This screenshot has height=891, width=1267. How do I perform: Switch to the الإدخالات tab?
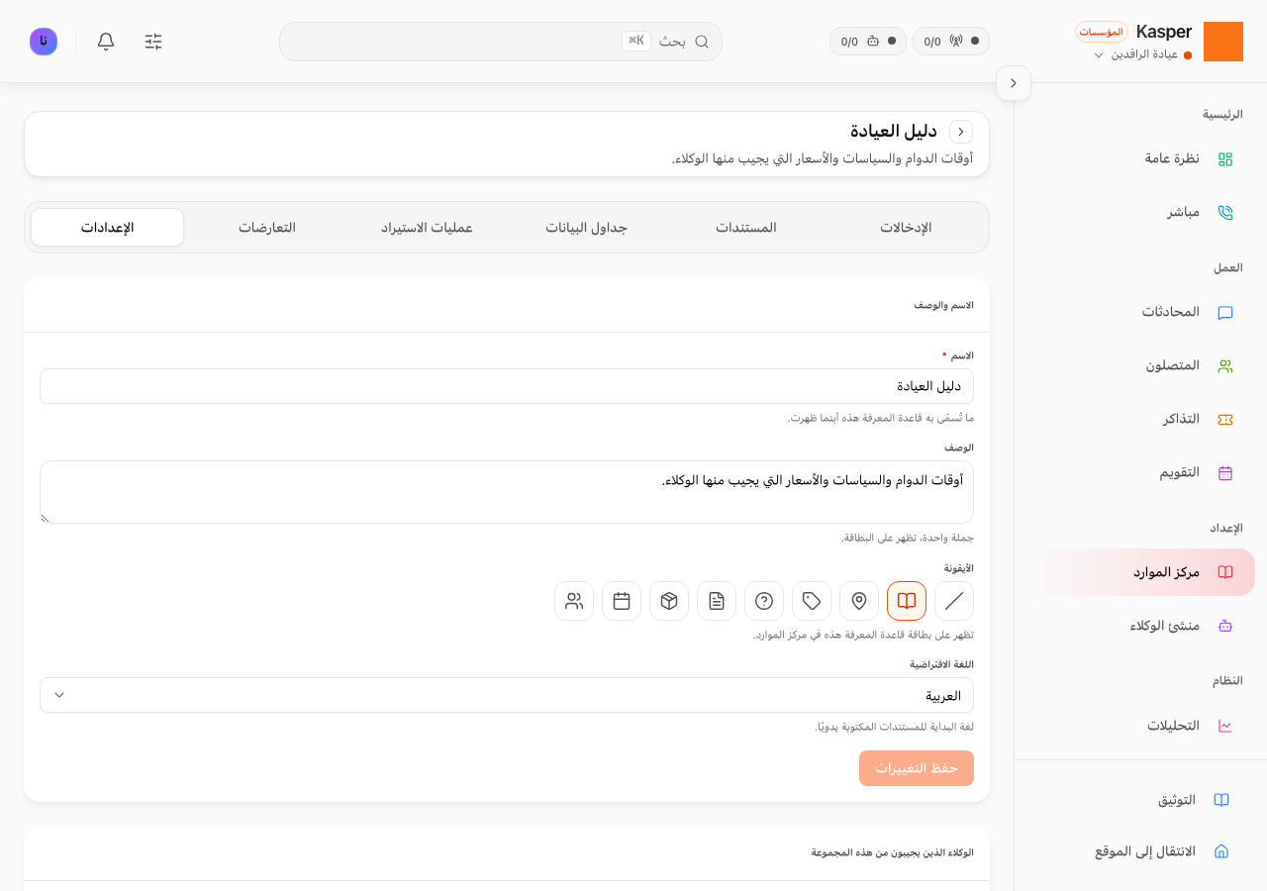pyautogui.click(x=906, y=228)
